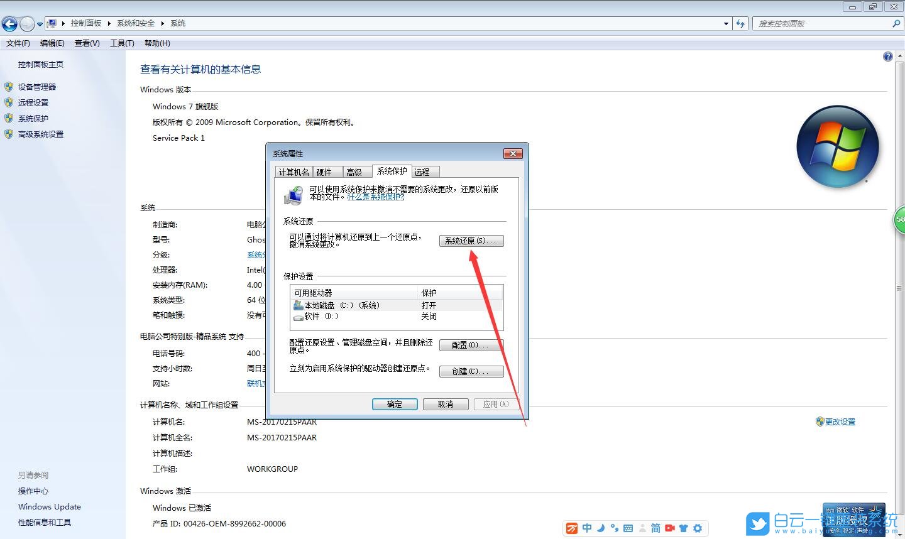
Task: Switch to the 高级 tab
Action: 358,172
